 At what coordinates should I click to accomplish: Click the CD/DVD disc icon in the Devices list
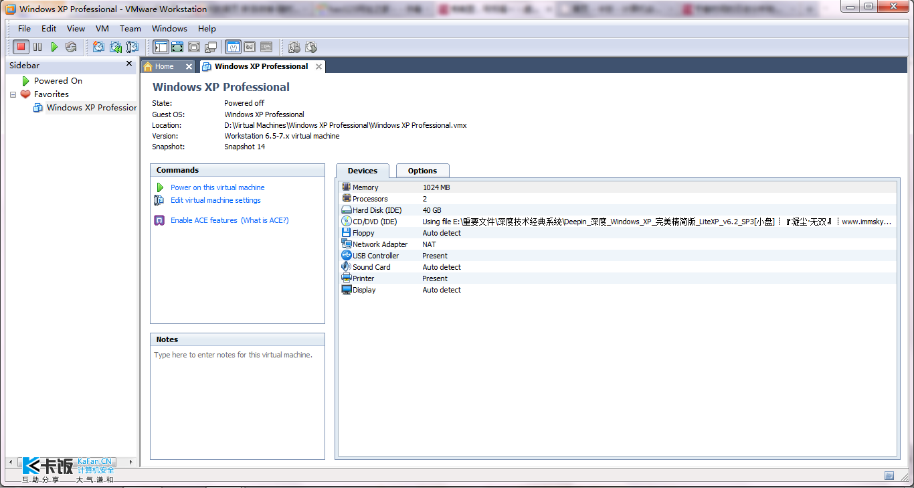(347, 222)
